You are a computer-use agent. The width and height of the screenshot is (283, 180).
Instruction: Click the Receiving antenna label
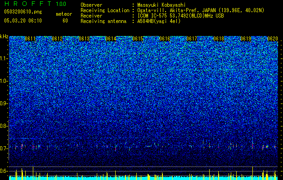103,21
